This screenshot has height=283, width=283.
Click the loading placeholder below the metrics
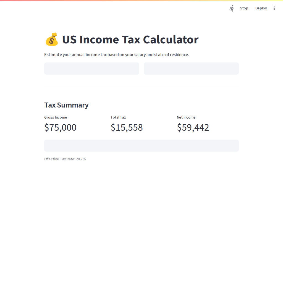[x=141, y=146]
